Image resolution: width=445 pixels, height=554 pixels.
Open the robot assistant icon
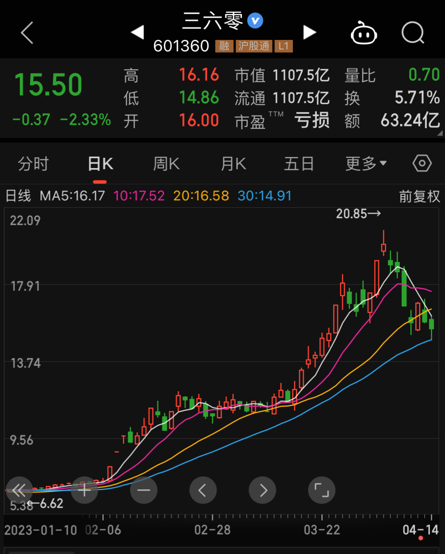click(x=364, y=33)
